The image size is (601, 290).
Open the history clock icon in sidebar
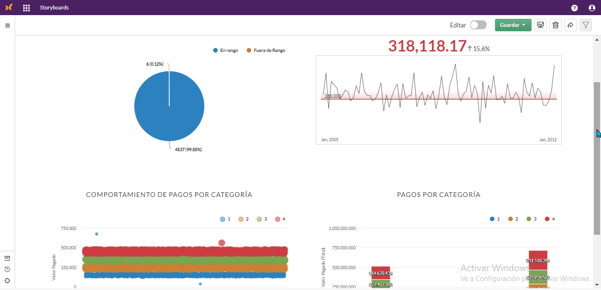tap(7, 269)
